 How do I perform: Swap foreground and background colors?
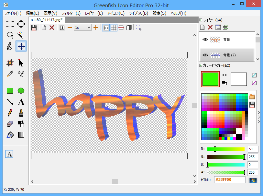pyautogui.click(x=225, y=75)
